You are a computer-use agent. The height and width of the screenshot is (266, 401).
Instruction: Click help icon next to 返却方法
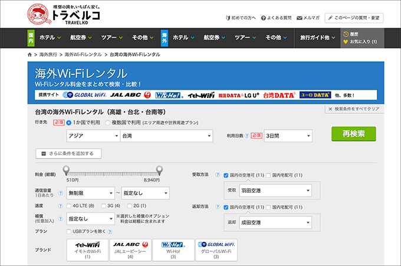(218, 207)
